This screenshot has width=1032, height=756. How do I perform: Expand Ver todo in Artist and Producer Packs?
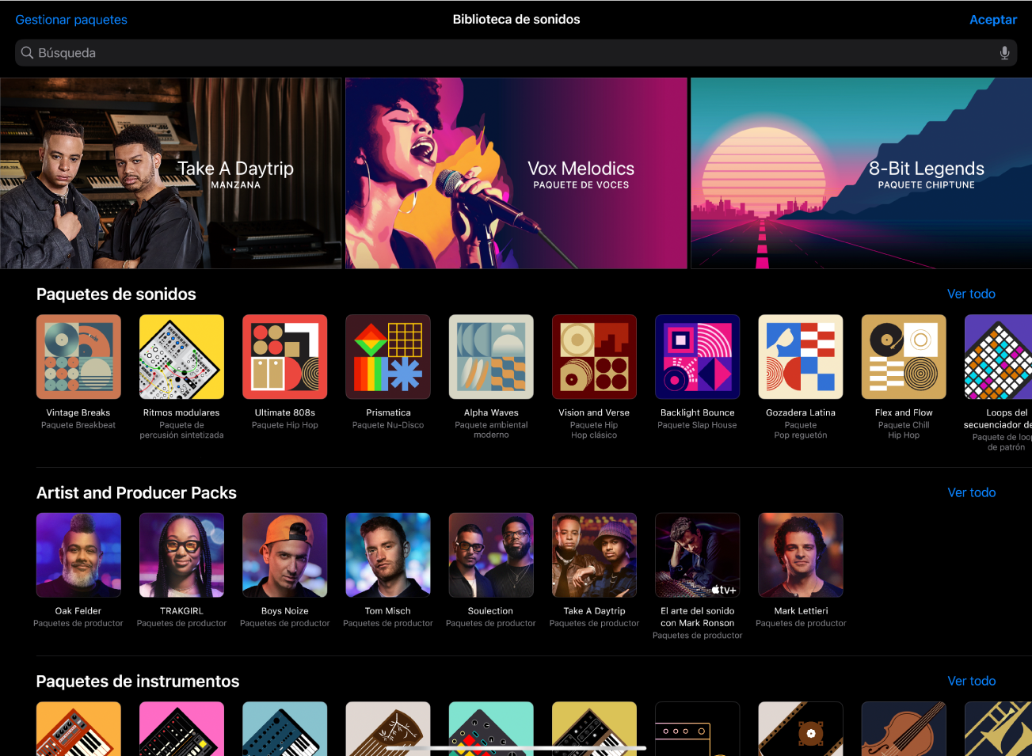coord(971,492)
